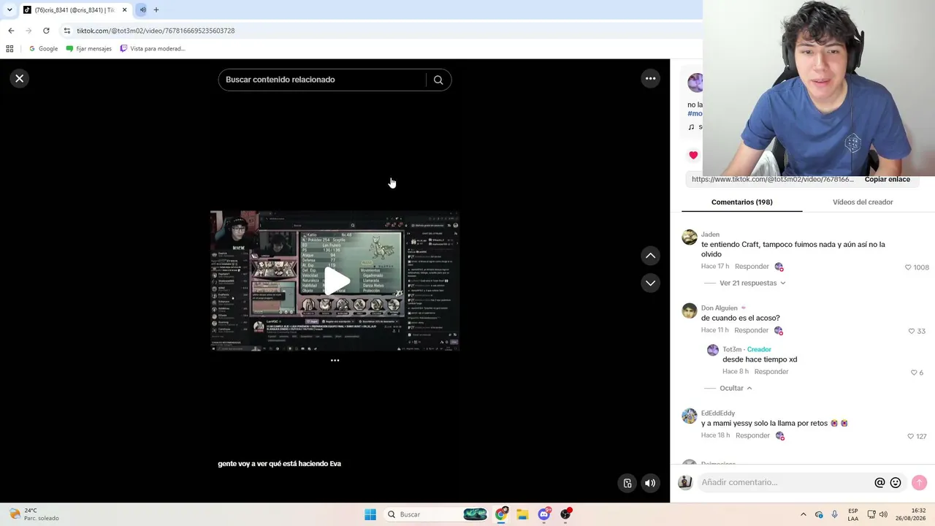Image resolution: width=935 pixels, height=526 pixels.
Task: Open Discord from the taskbar
Action: point(544,514)
